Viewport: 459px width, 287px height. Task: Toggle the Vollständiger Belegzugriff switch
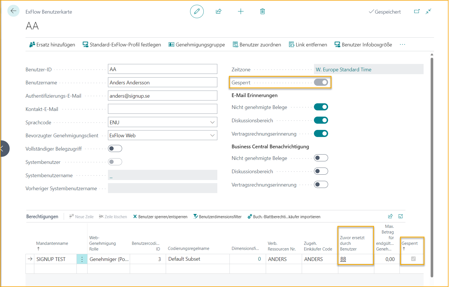pos(115,149)
